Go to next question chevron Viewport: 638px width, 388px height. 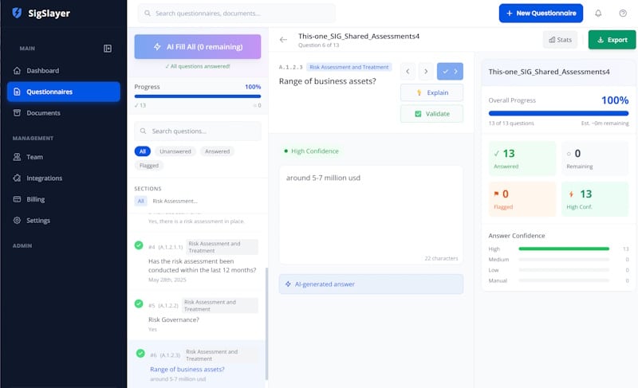point(426,72)
